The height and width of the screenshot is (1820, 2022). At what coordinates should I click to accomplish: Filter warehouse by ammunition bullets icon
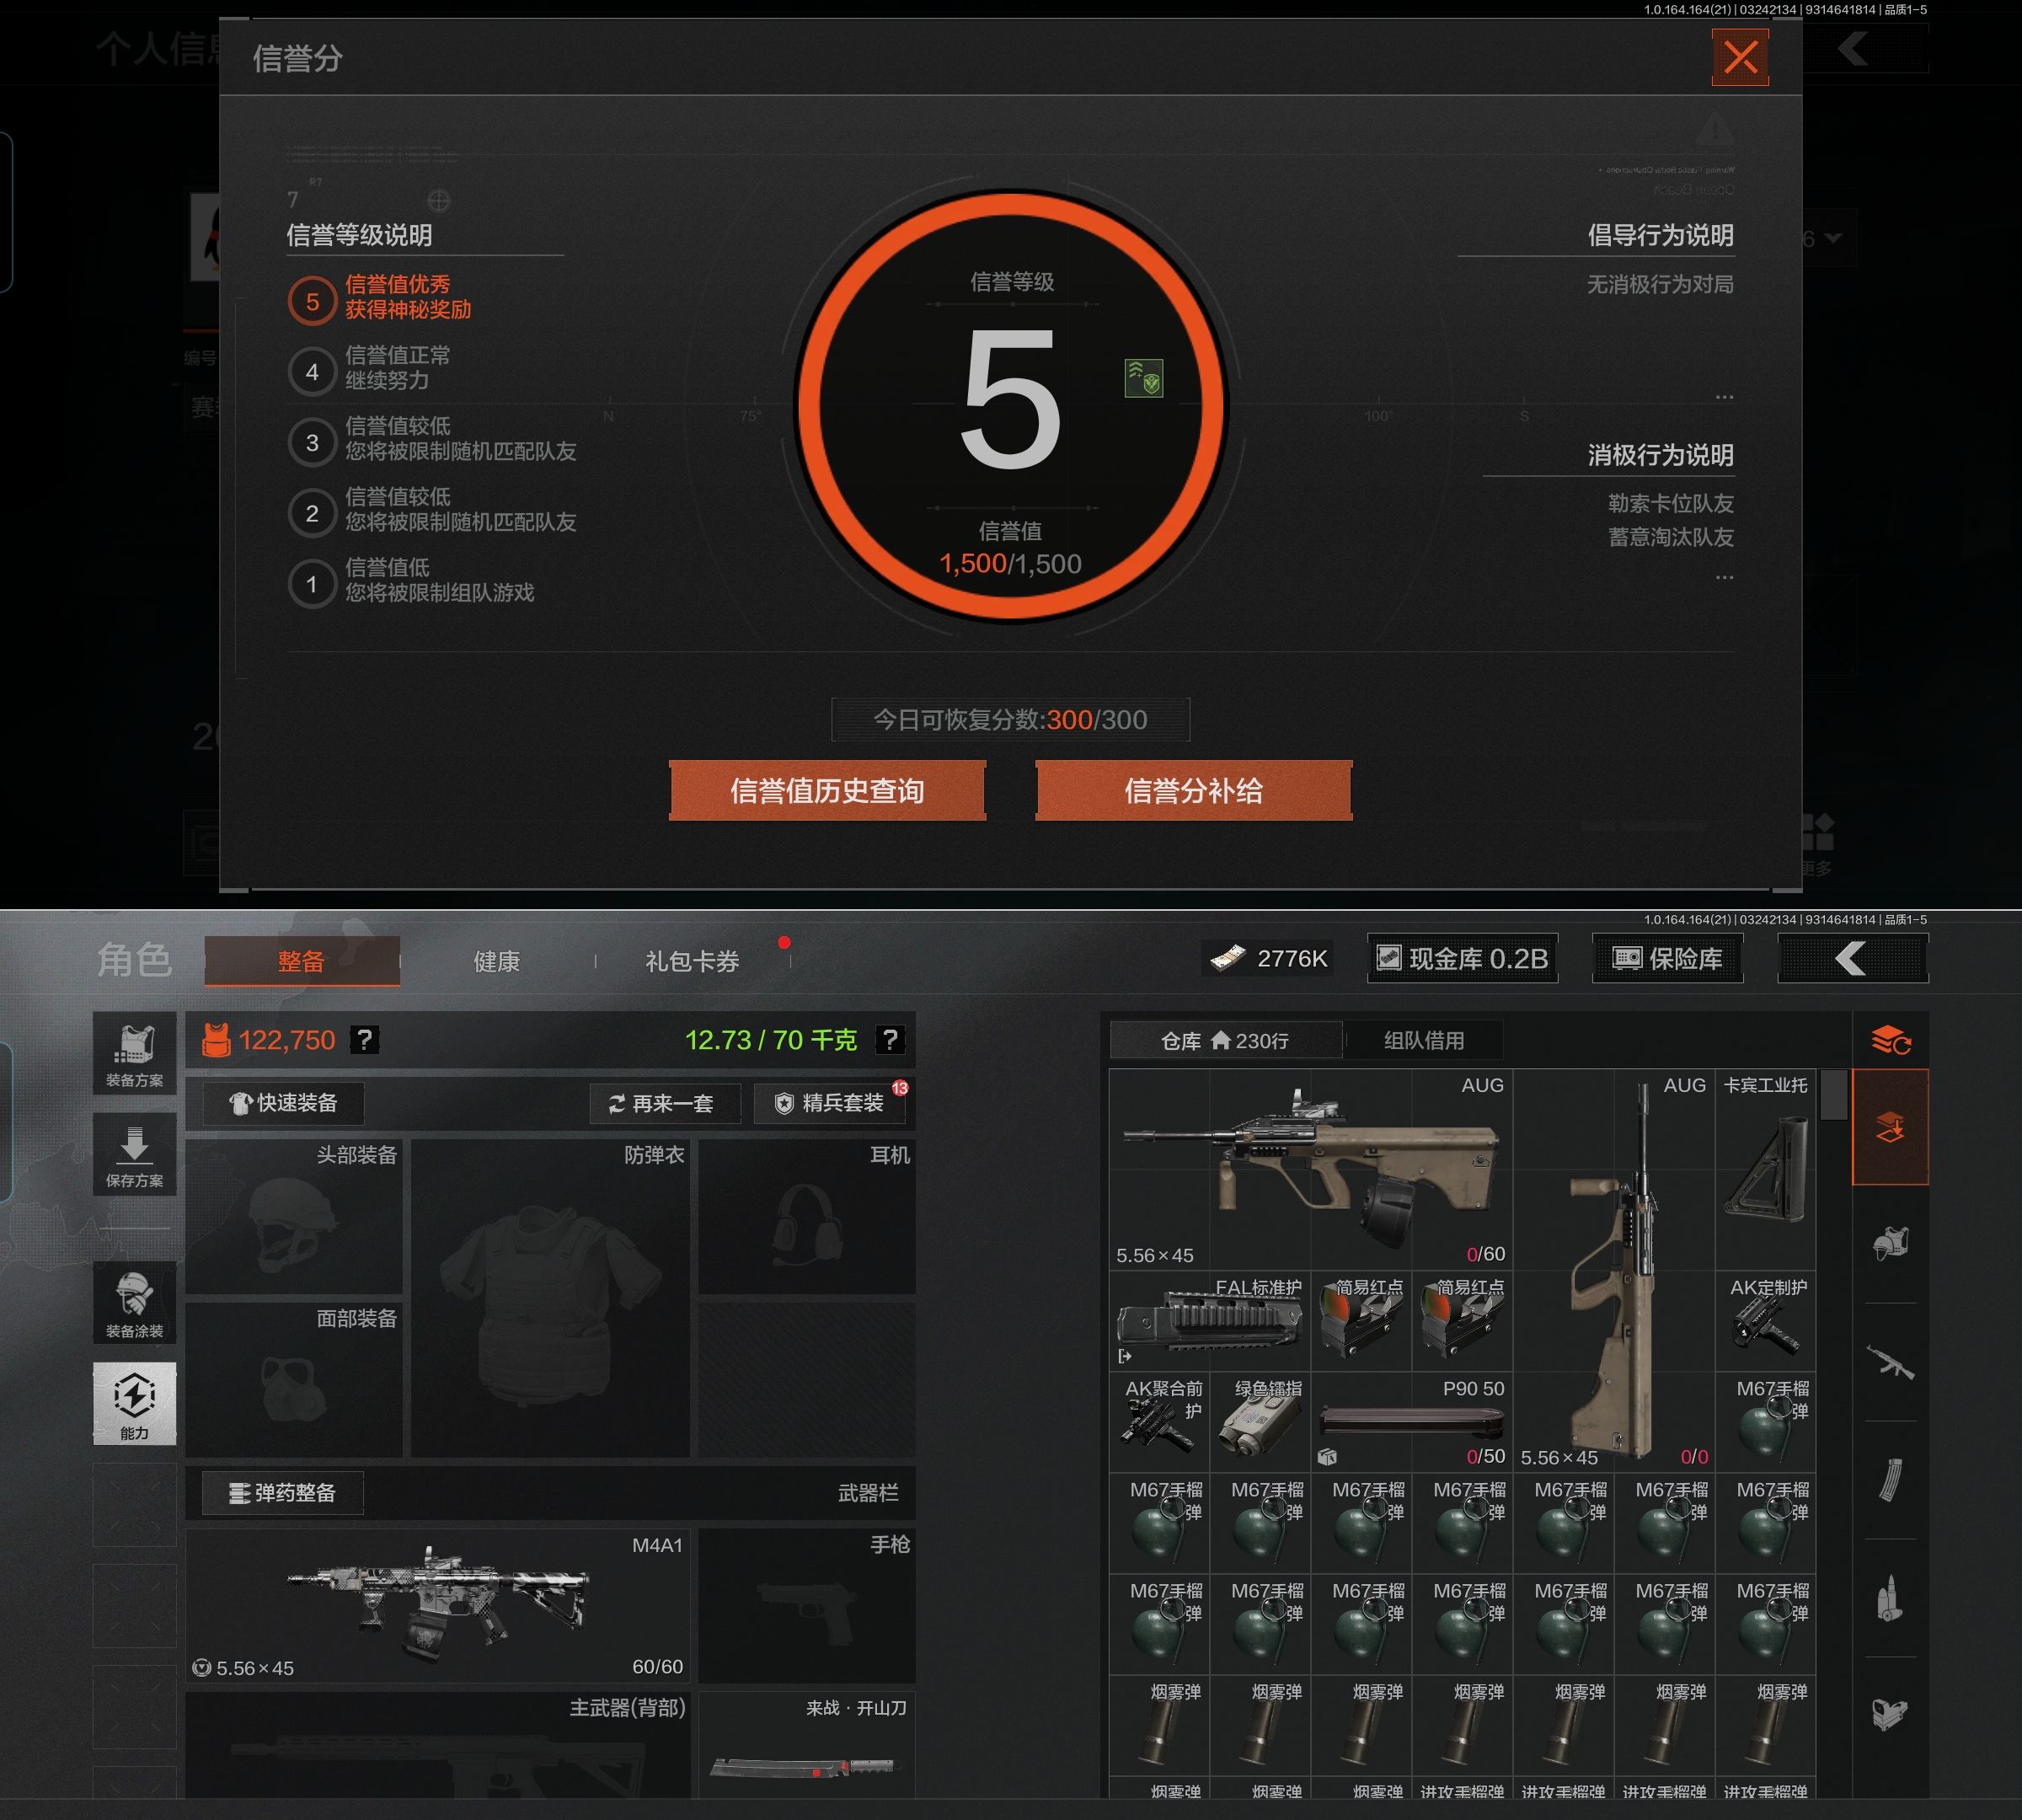tap(1889, 1598)
